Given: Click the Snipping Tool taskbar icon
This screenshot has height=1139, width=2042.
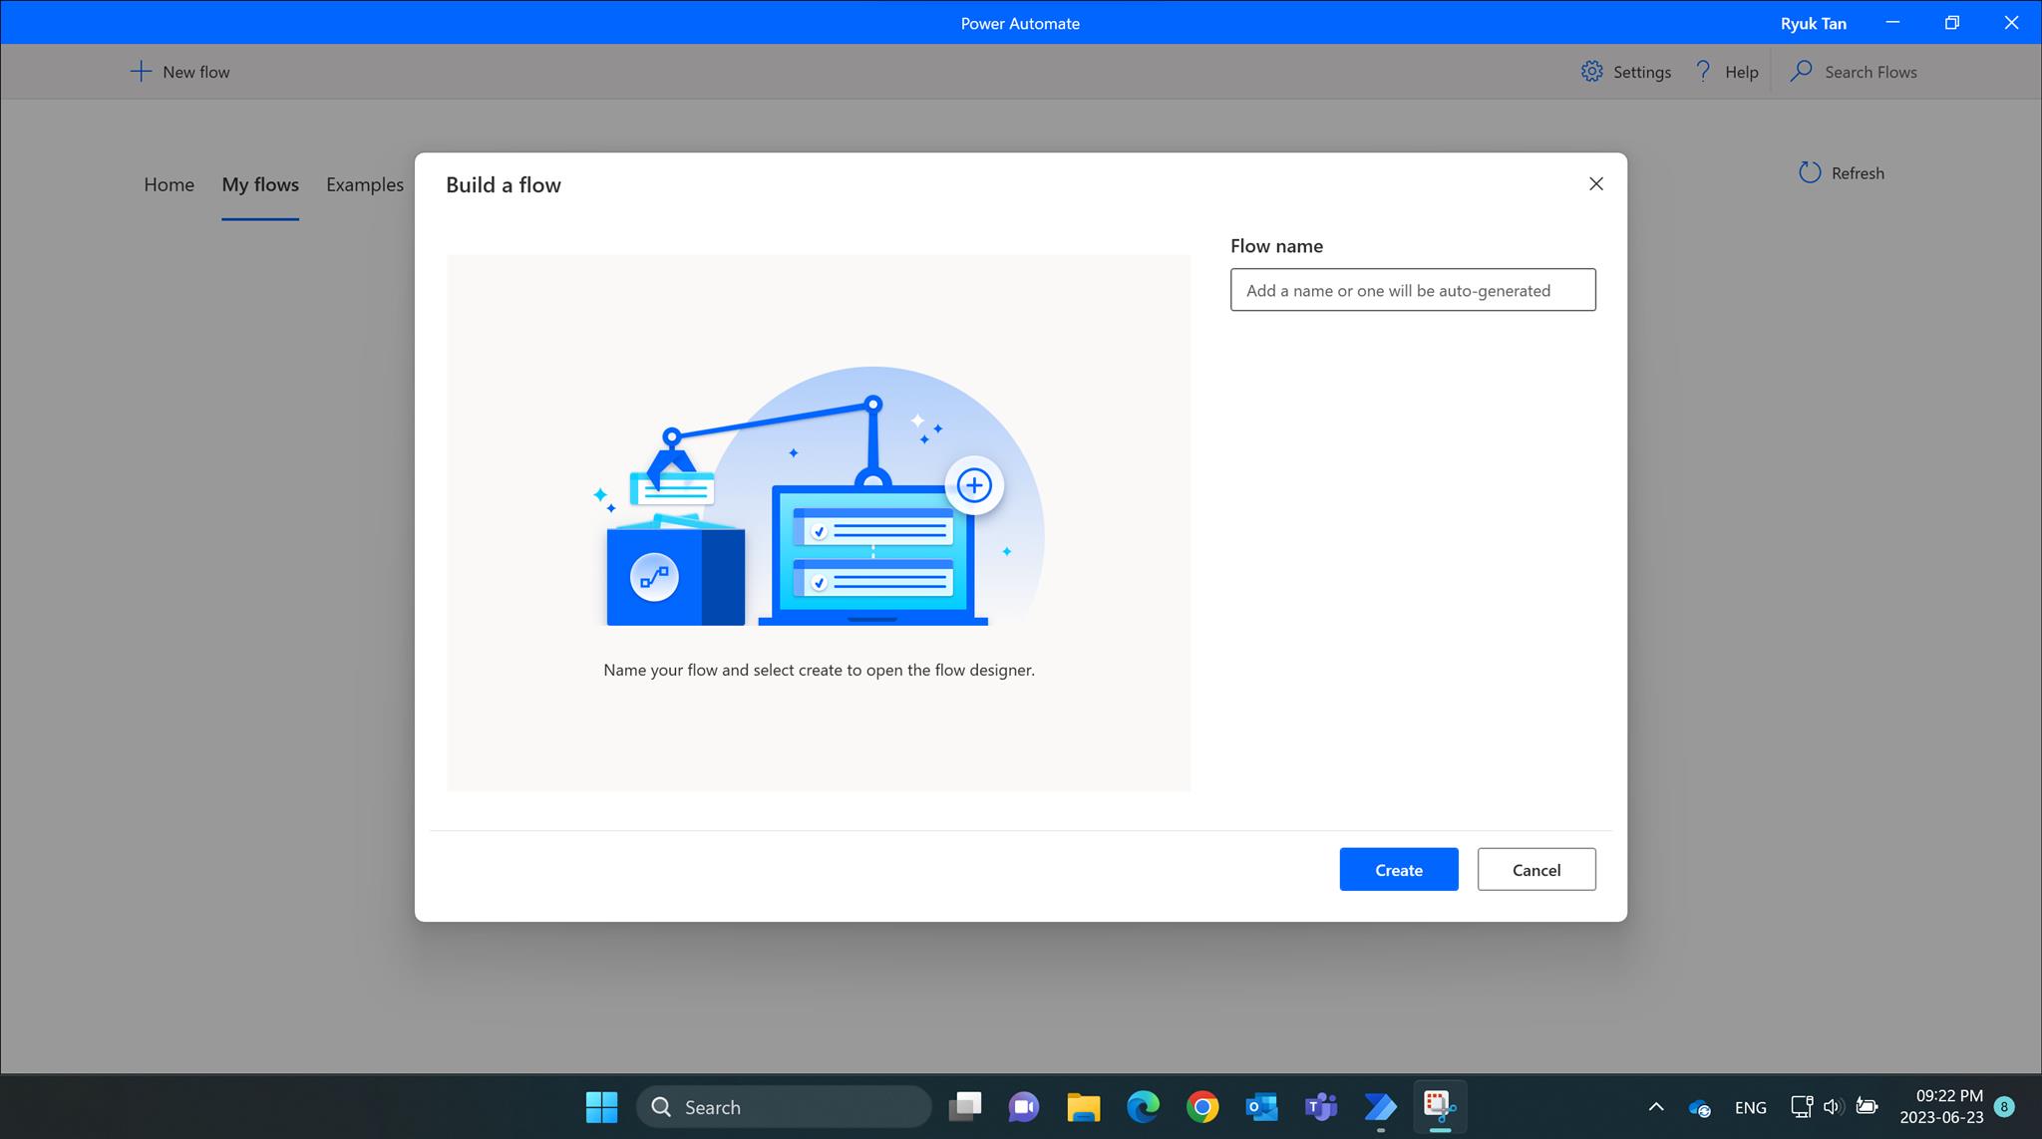Looking at the screenshot, I should point(1440,1107).
